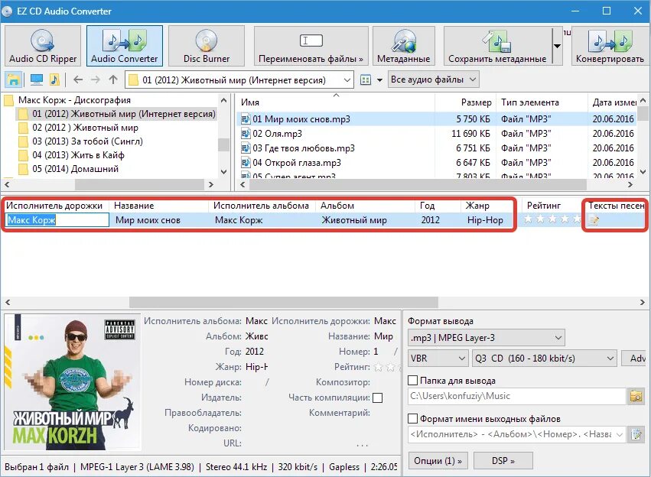This screenshot has height=477, width=651.
Task: Open the Q3 CD quality dropdown
Action: pos(544,358)
